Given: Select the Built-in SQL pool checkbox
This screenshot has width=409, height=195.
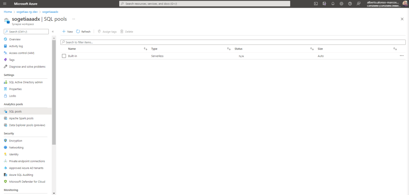Looking at the screenshot, I should tap(64, 56).
